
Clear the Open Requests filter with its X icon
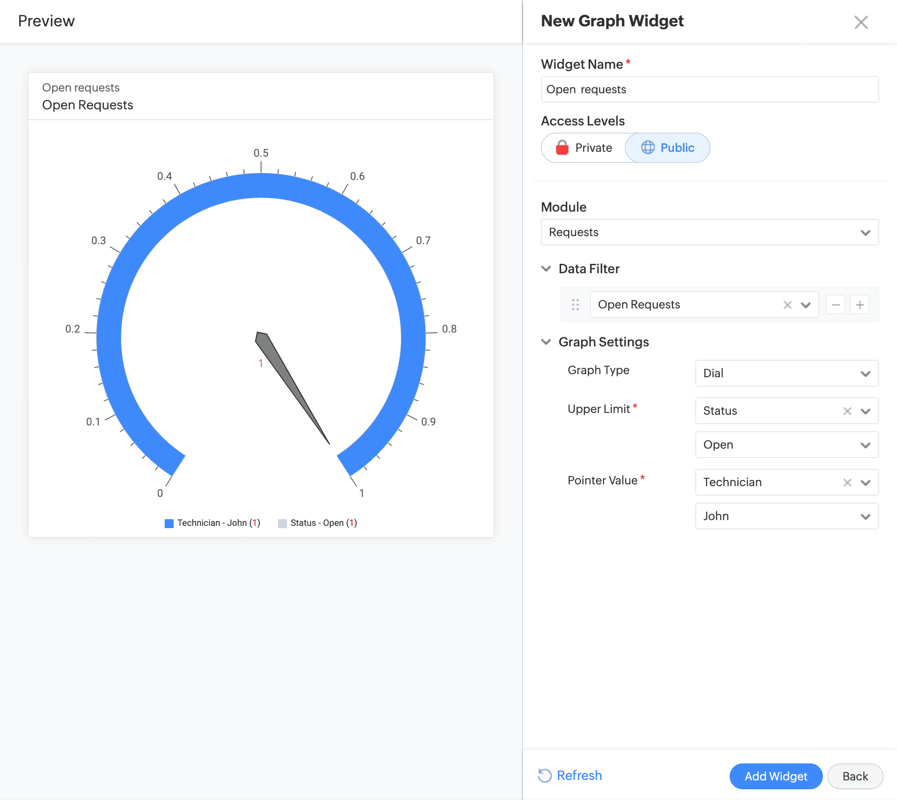coord(787,304)
